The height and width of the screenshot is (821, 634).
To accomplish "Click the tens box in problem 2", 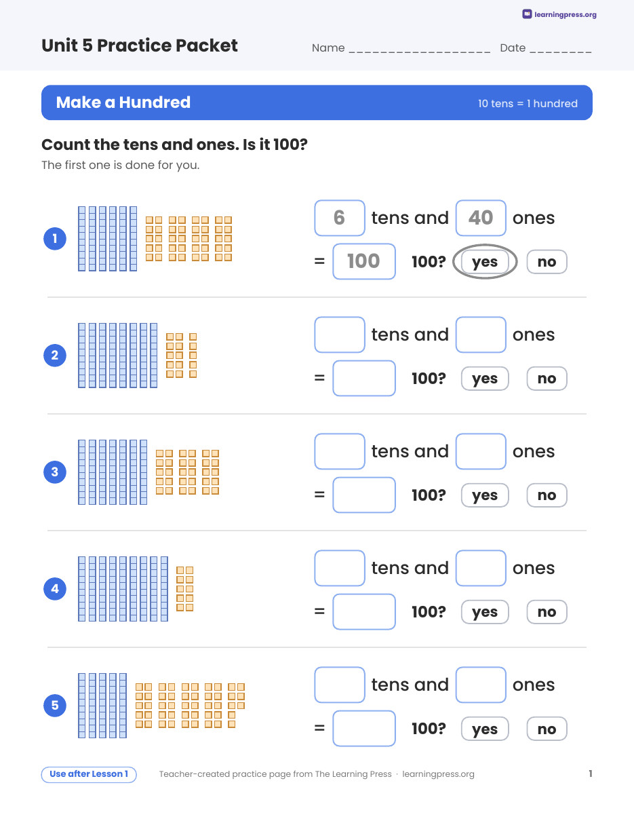I will 340,335.
